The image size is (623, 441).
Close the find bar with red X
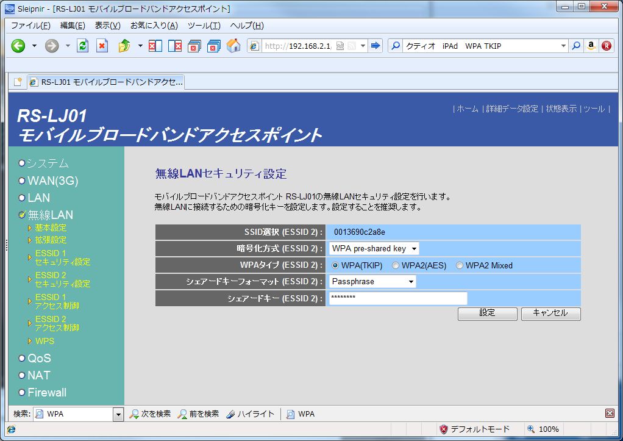[610, 414]
